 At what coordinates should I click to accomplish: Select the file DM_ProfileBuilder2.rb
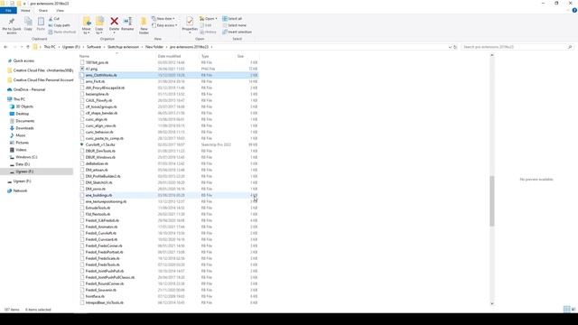[103, 176]
